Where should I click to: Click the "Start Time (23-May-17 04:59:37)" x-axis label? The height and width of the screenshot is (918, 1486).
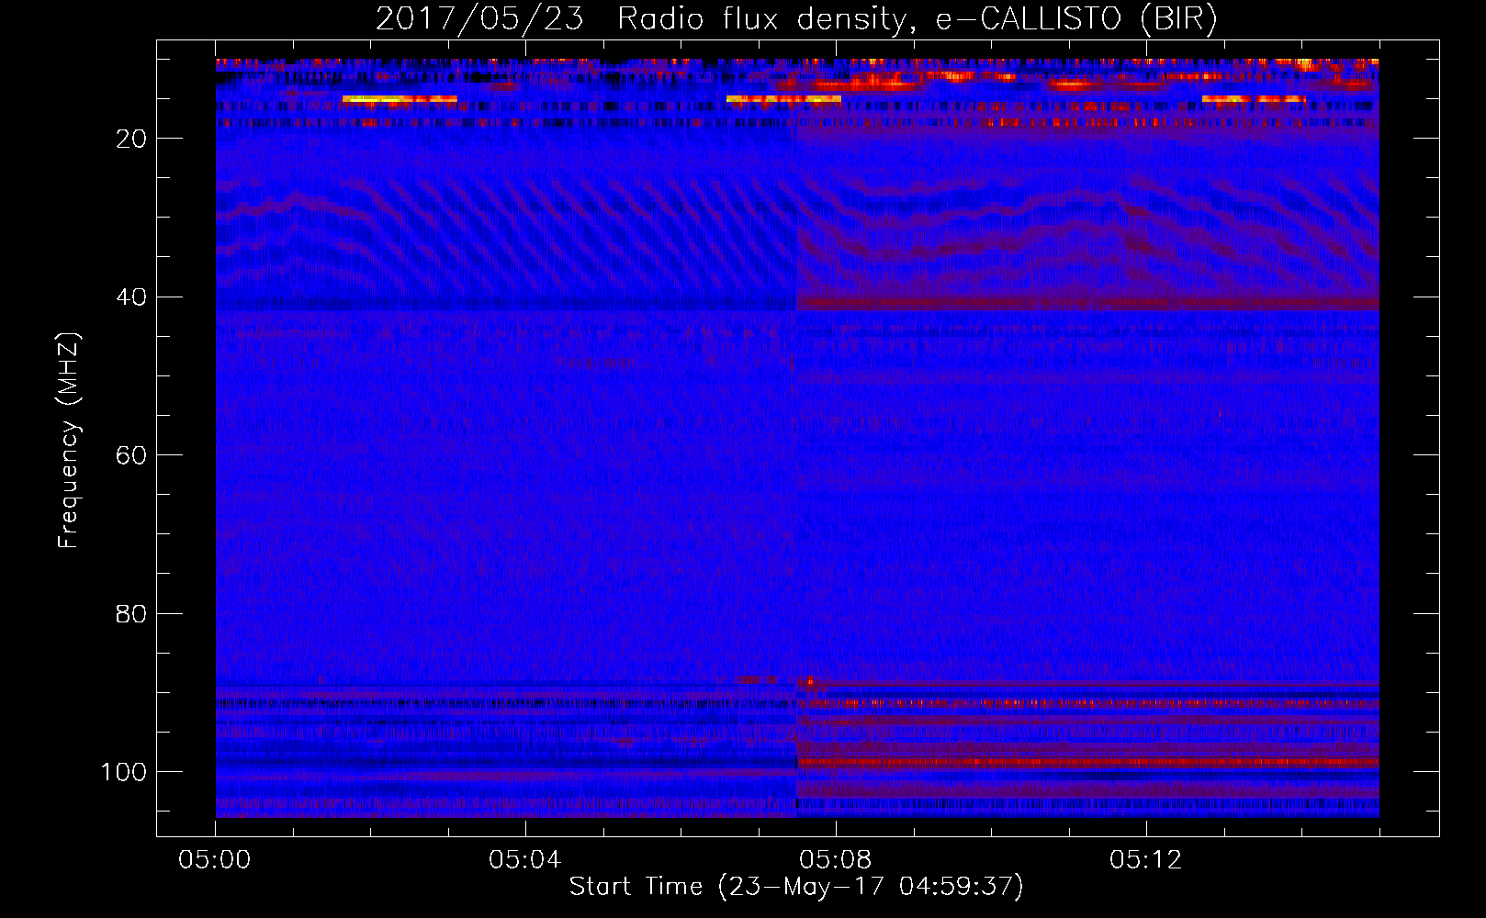pos(796,887)
